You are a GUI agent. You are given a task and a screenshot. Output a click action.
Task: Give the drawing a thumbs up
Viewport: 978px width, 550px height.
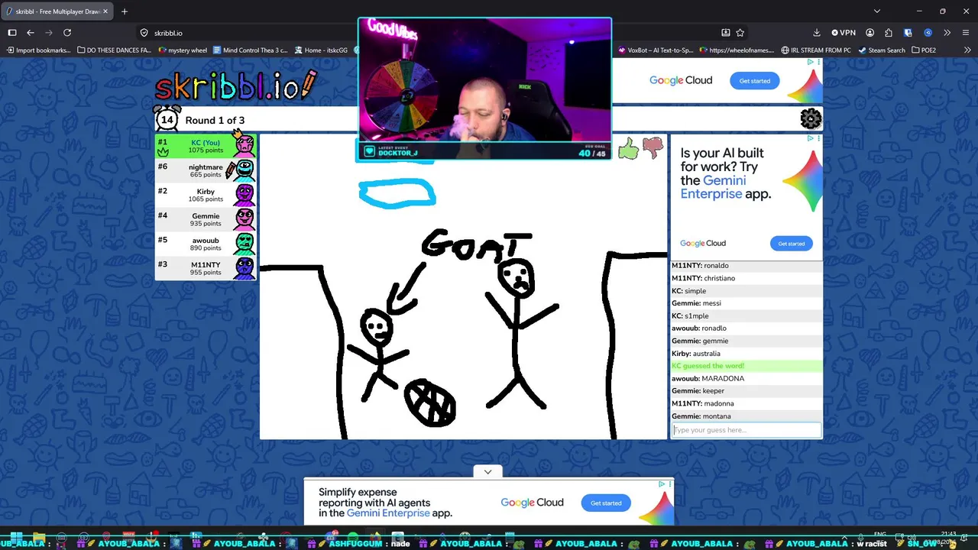628,148
